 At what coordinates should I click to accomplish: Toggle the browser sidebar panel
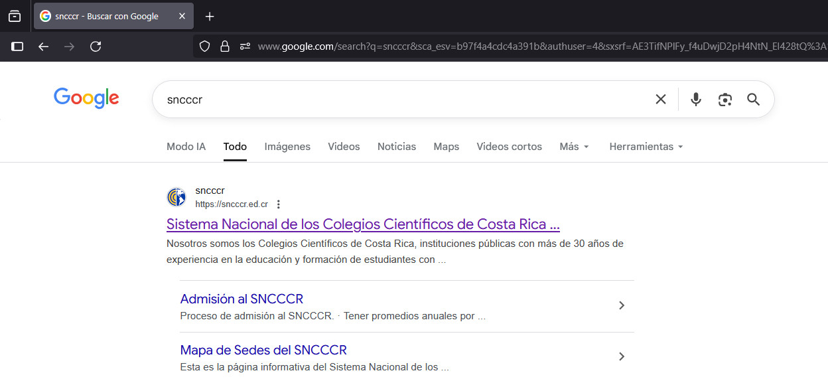coord(17,46)
